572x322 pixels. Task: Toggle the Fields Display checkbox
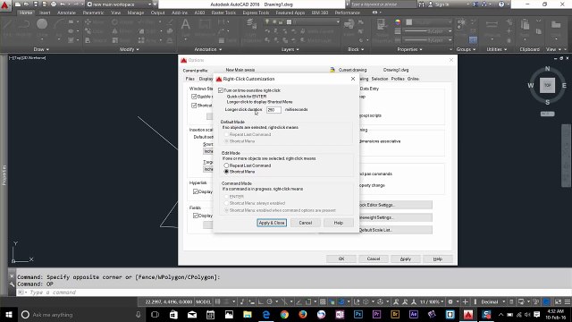pyautogui.click(x=196, y=216)
